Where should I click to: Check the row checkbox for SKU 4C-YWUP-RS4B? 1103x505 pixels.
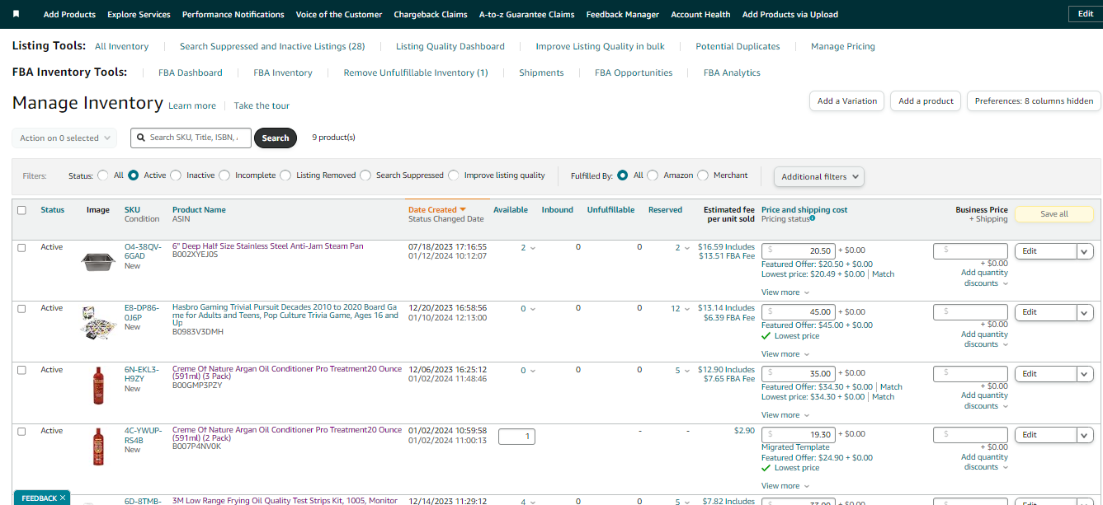[x=22, y=431]
